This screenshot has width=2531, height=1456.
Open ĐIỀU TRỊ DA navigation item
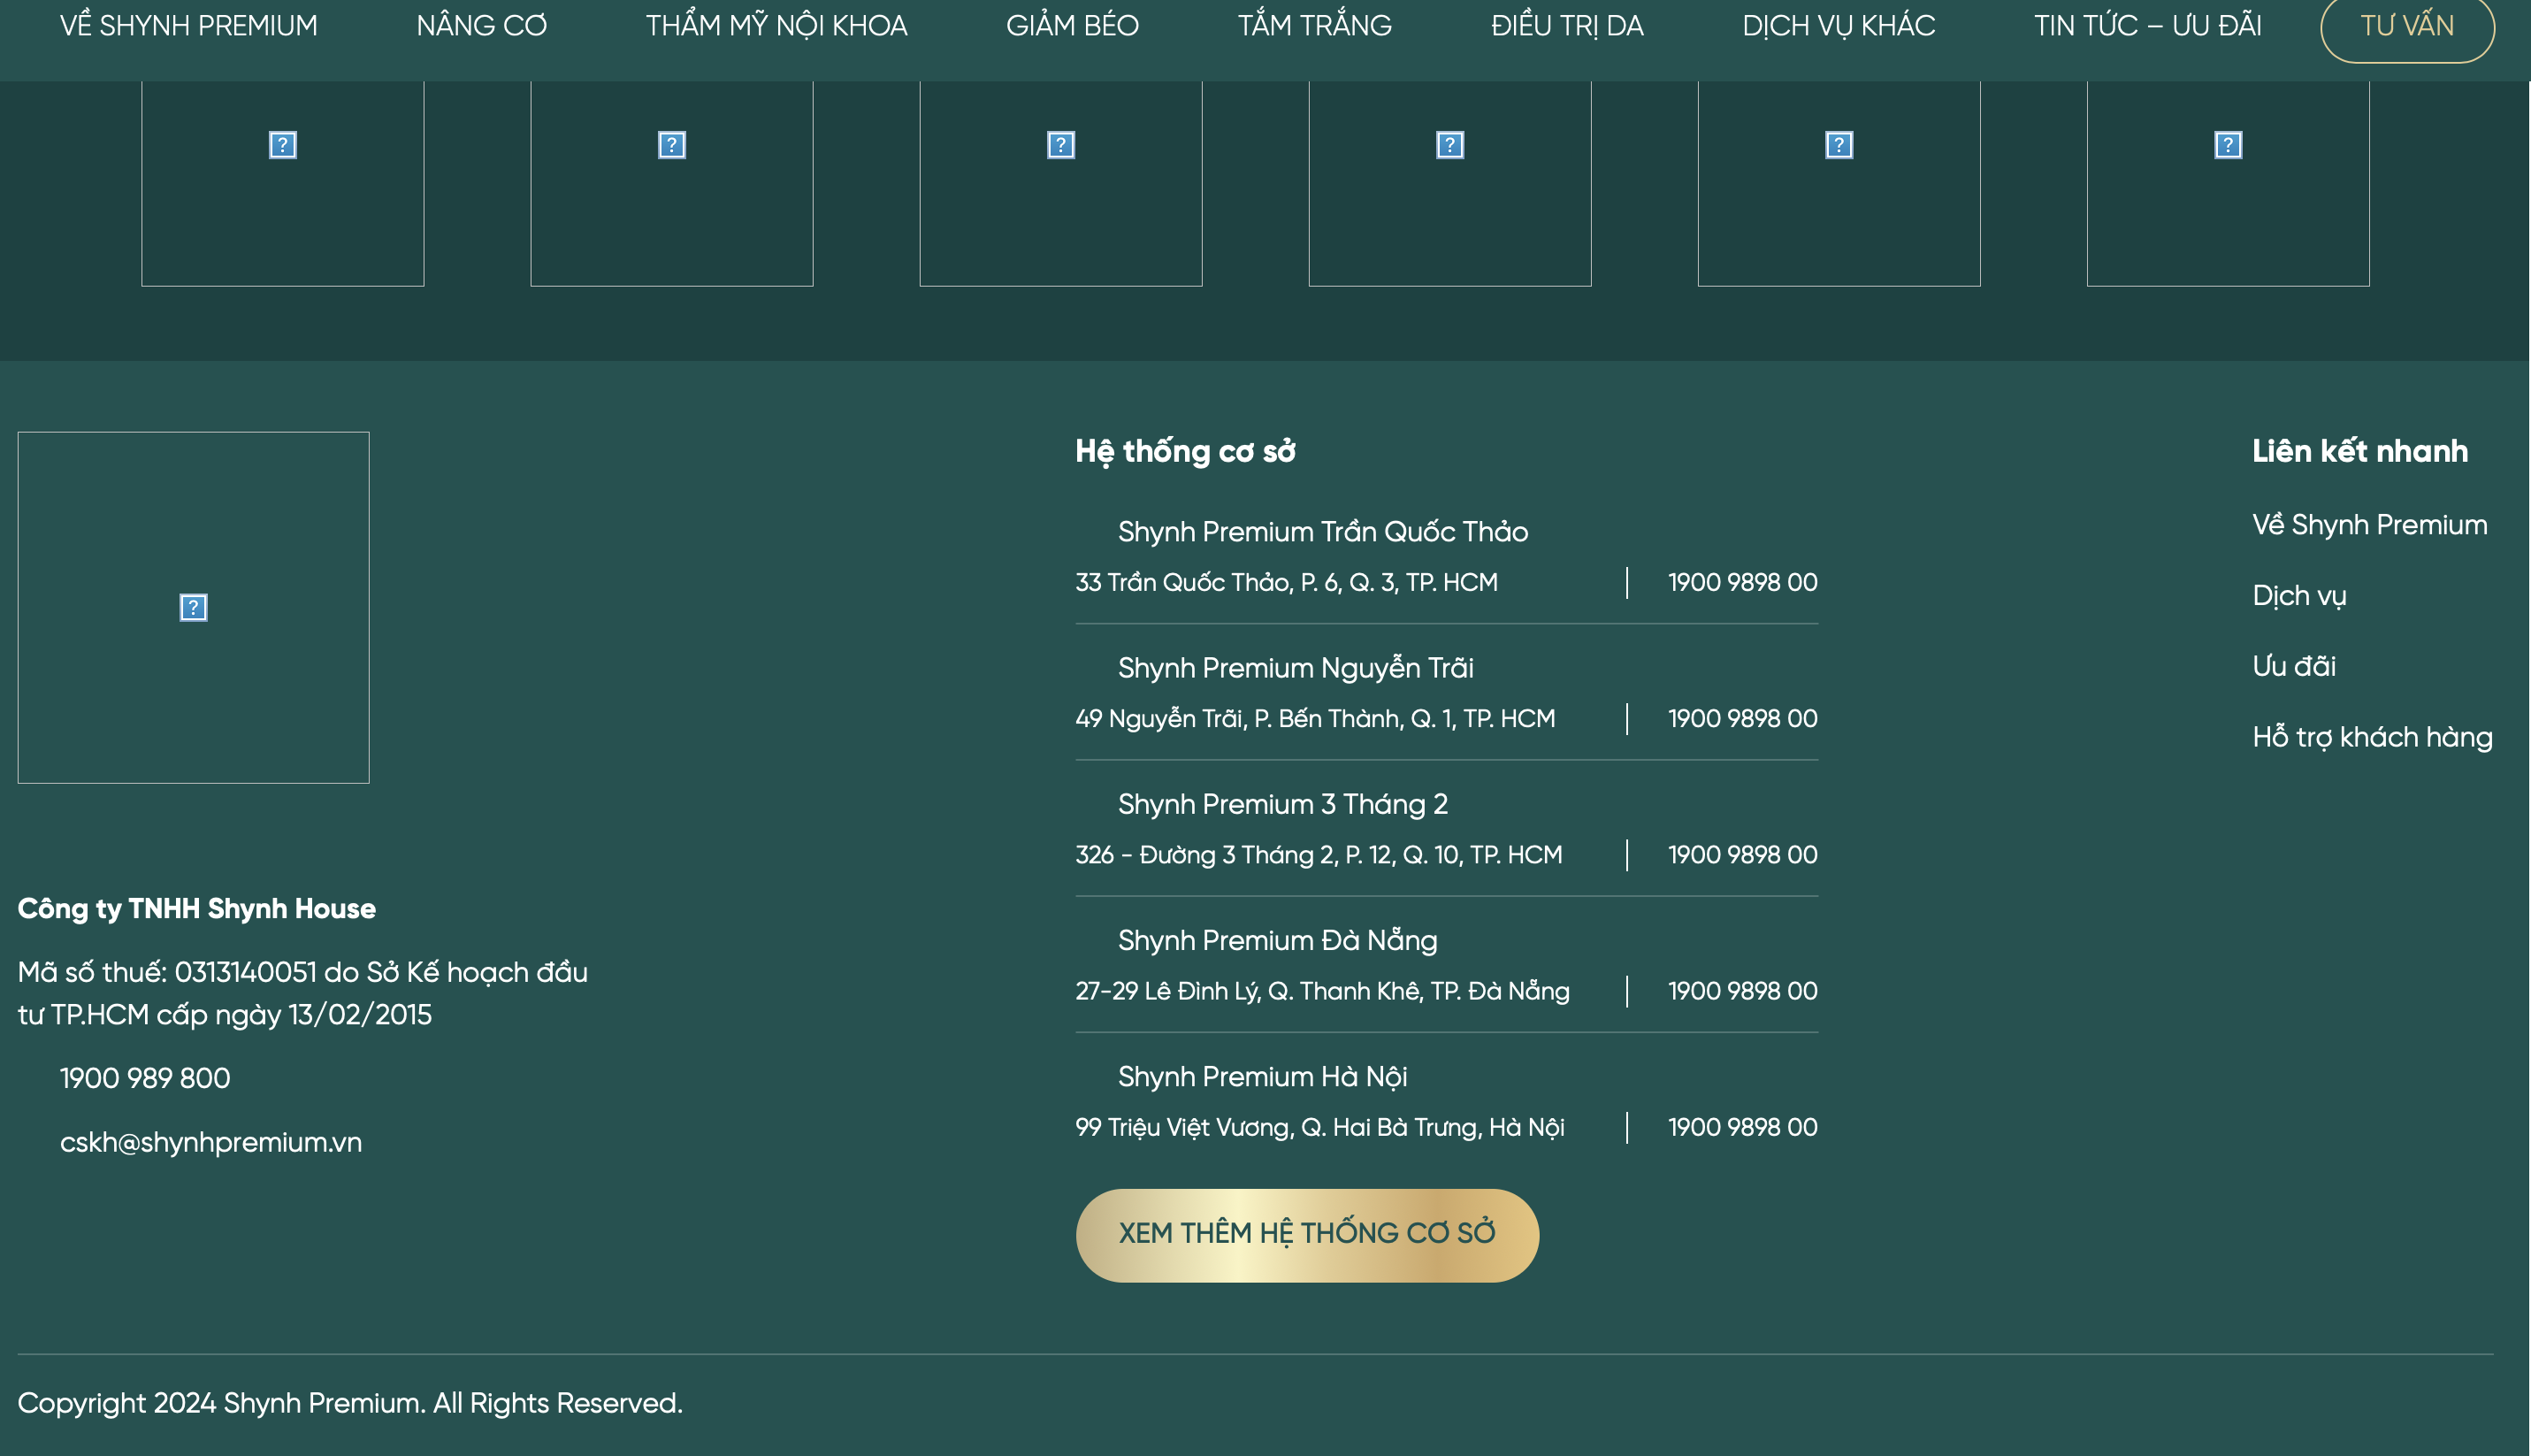click(1566, 26)
